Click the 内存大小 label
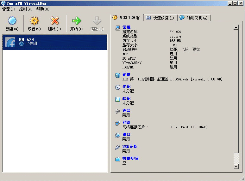The height and width of the screenshot is (181, 245). point(130,41)
